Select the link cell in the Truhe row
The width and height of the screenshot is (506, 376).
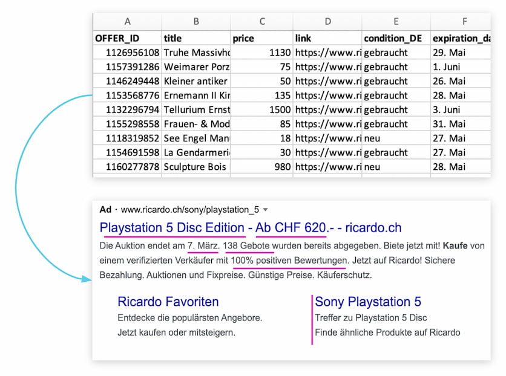point(327,52)
